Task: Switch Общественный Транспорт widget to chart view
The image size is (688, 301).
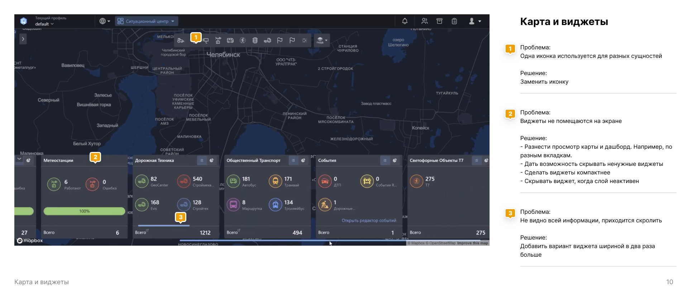Action: click(x=303, y=161)
